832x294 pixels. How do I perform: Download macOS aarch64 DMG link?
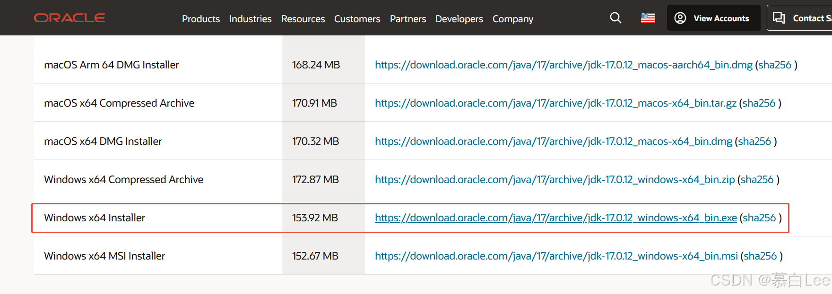pyautogui.click(x=563, y=65)
